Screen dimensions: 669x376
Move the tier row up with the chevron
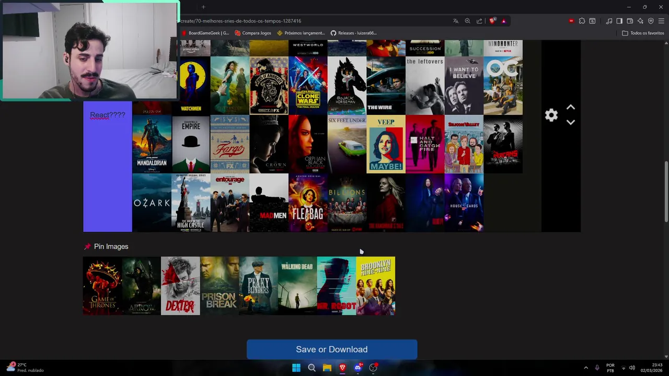pos(571,108)
